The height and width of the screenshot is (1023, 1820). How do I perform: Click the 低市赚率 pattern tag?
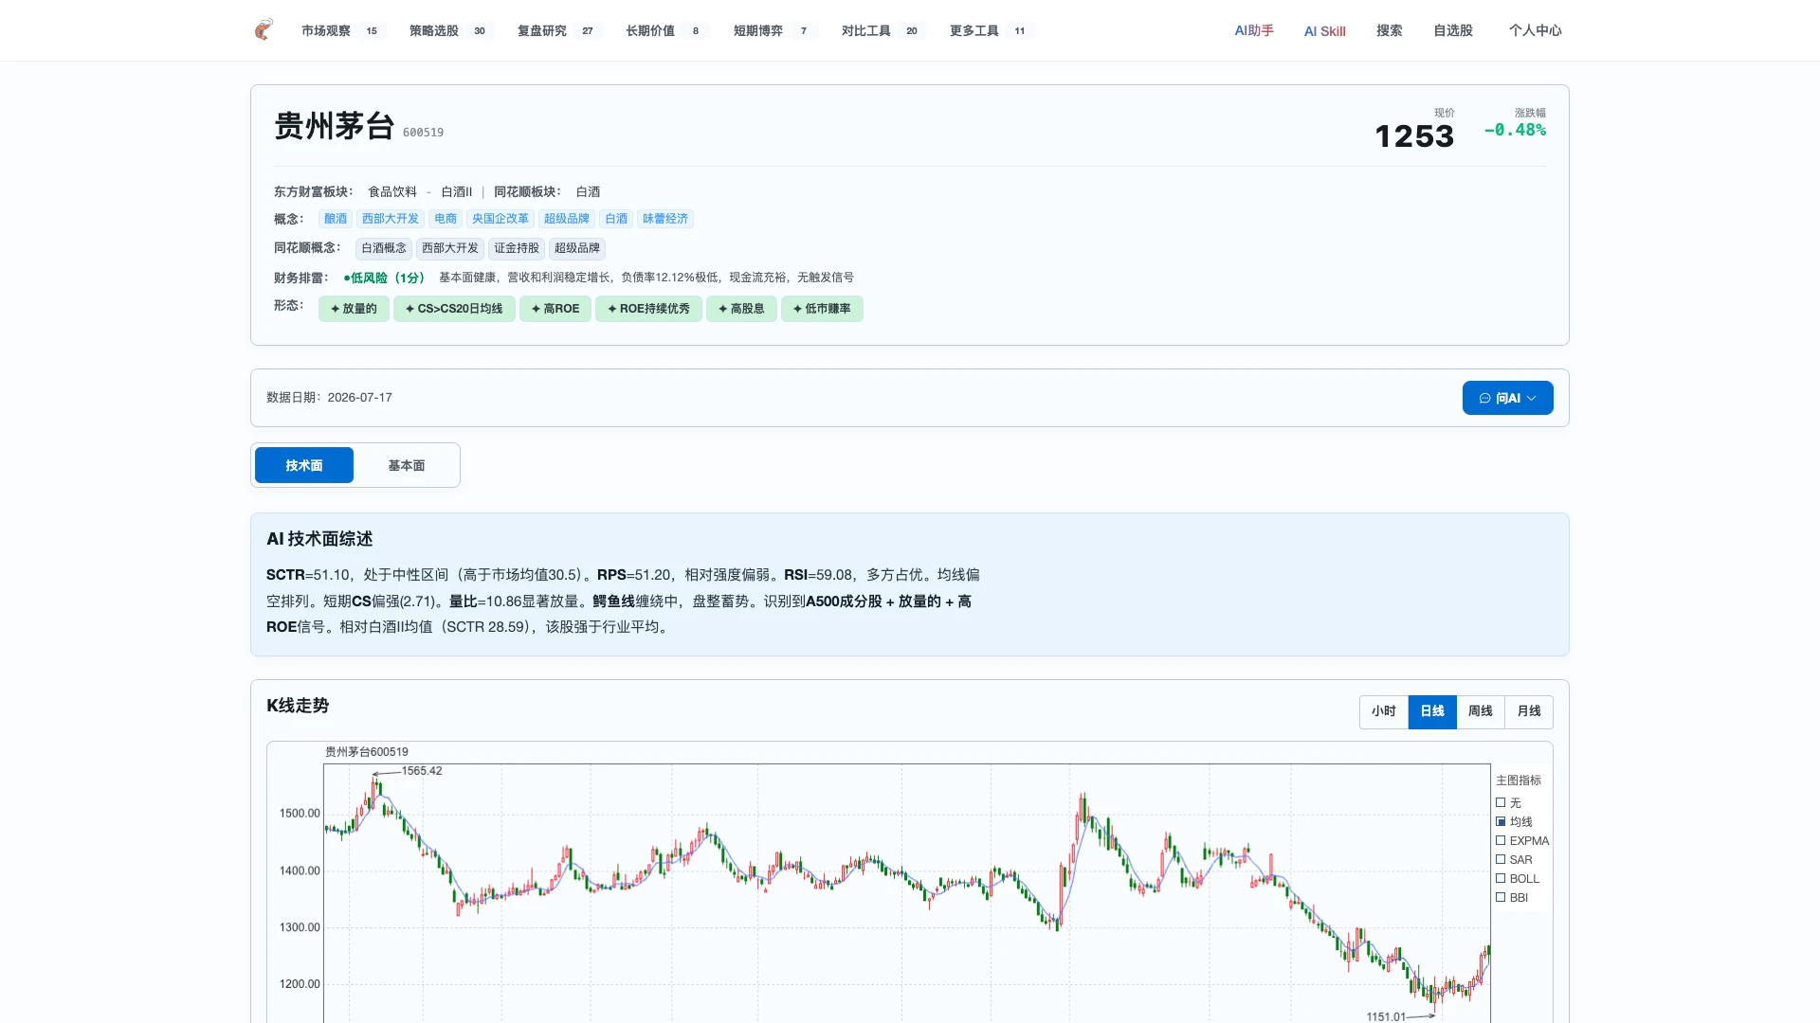click(822, 309)
